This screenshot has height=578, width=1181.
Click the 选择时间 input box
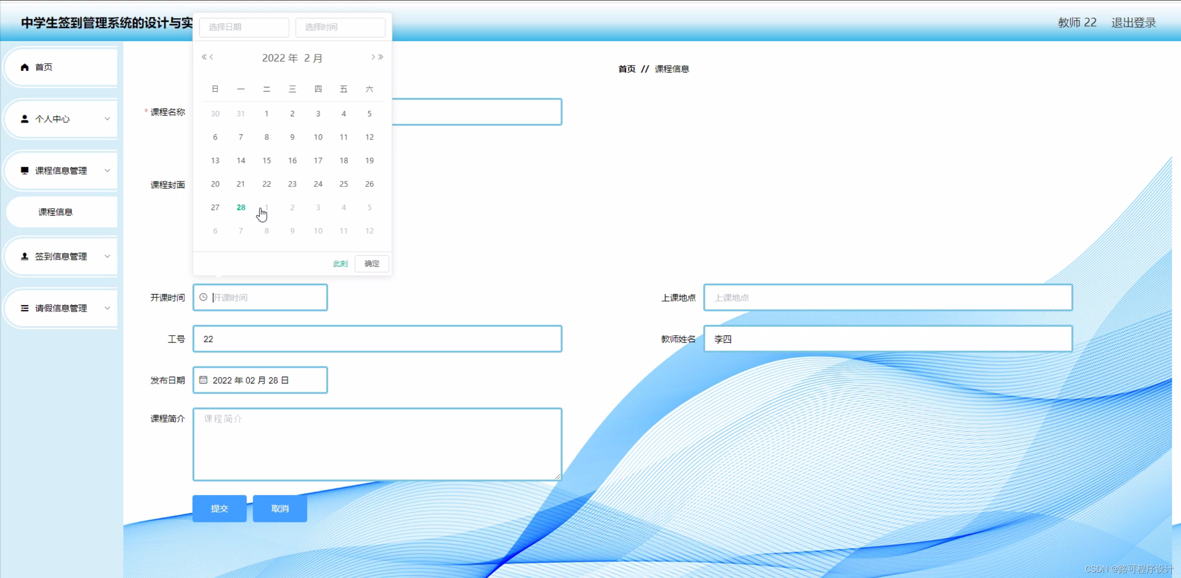(340, 27)
